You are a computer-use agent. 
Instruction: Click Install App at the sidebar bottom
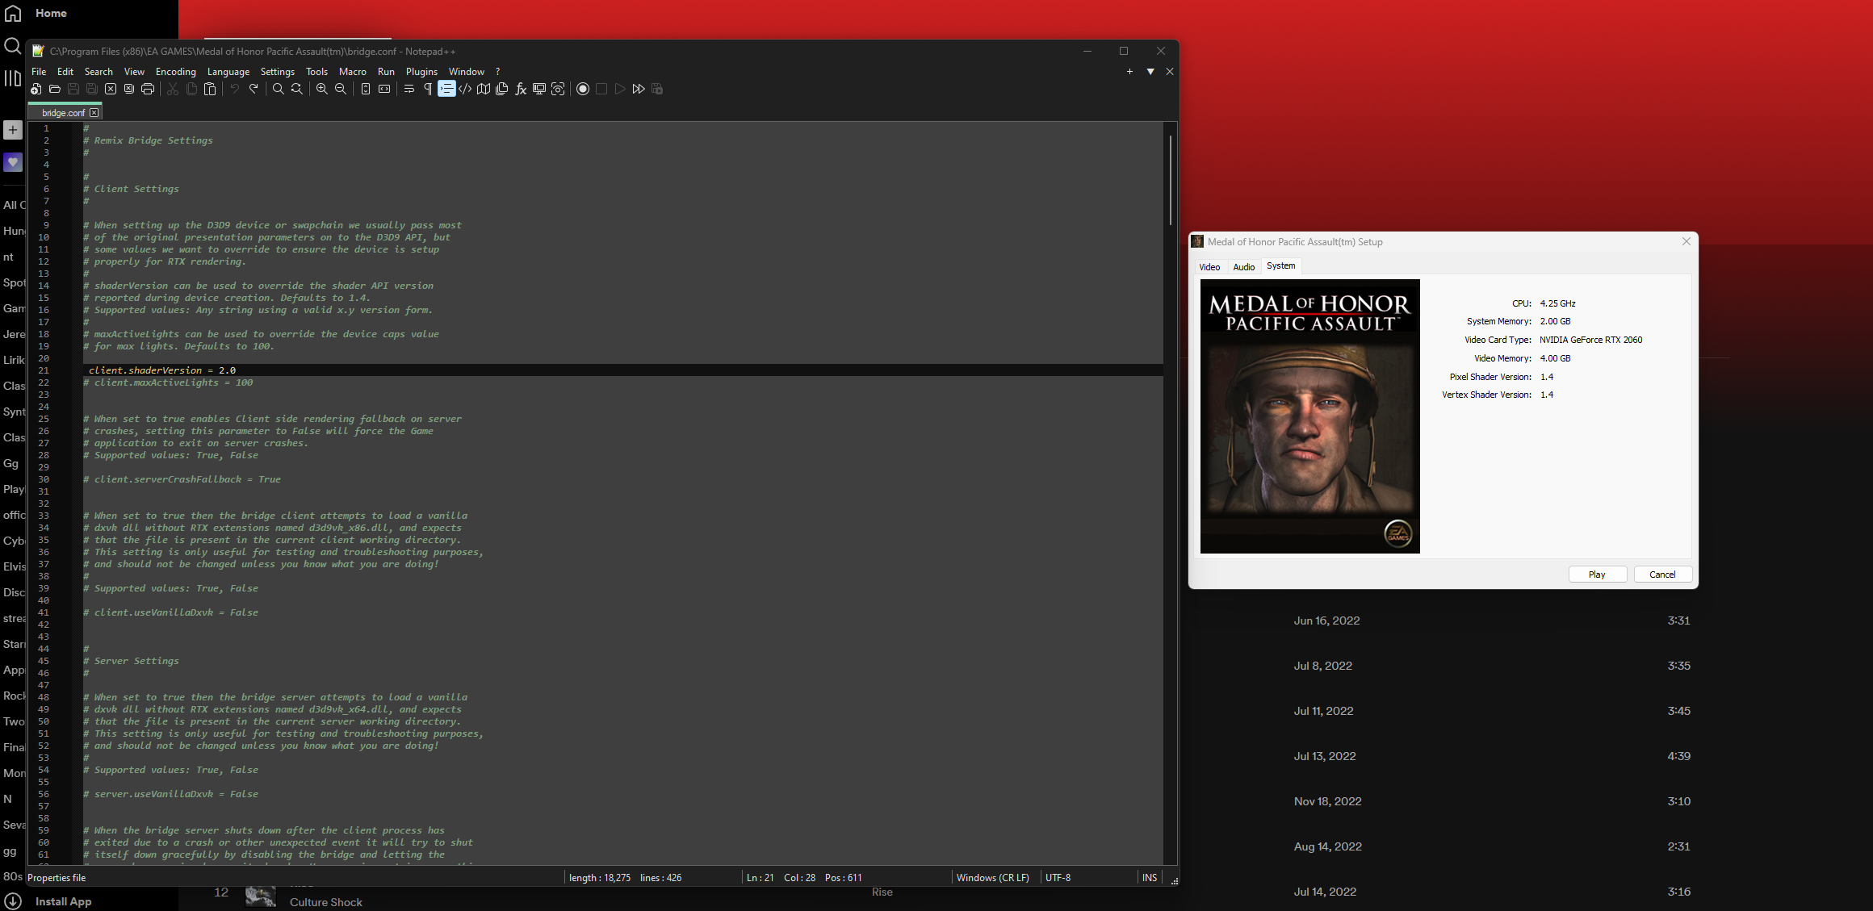click(63, 901)
